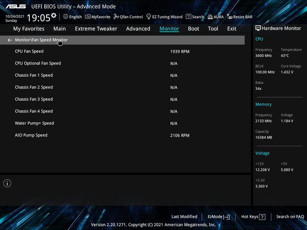Click Resize BAR text
This screenshot has width=307, height=230.
(242, 17)
